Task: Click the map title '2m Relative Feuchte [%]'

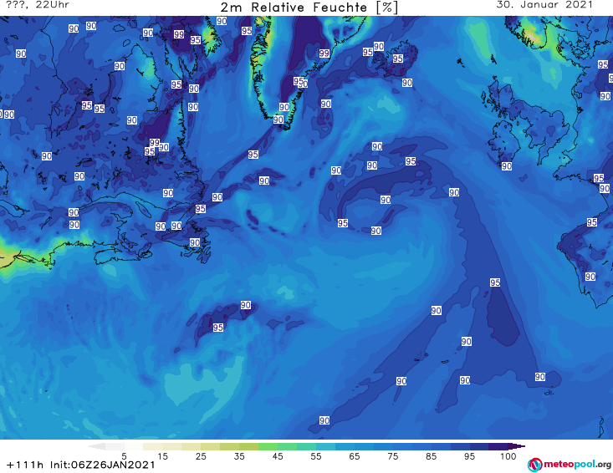Action: point(309,8)
